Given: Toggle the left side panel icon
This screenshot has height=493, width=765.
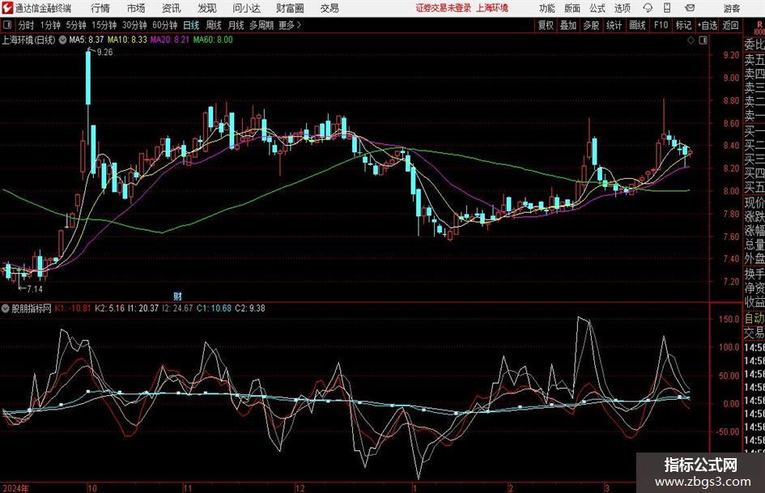Looking at the screenshot, I should (7, 25).
